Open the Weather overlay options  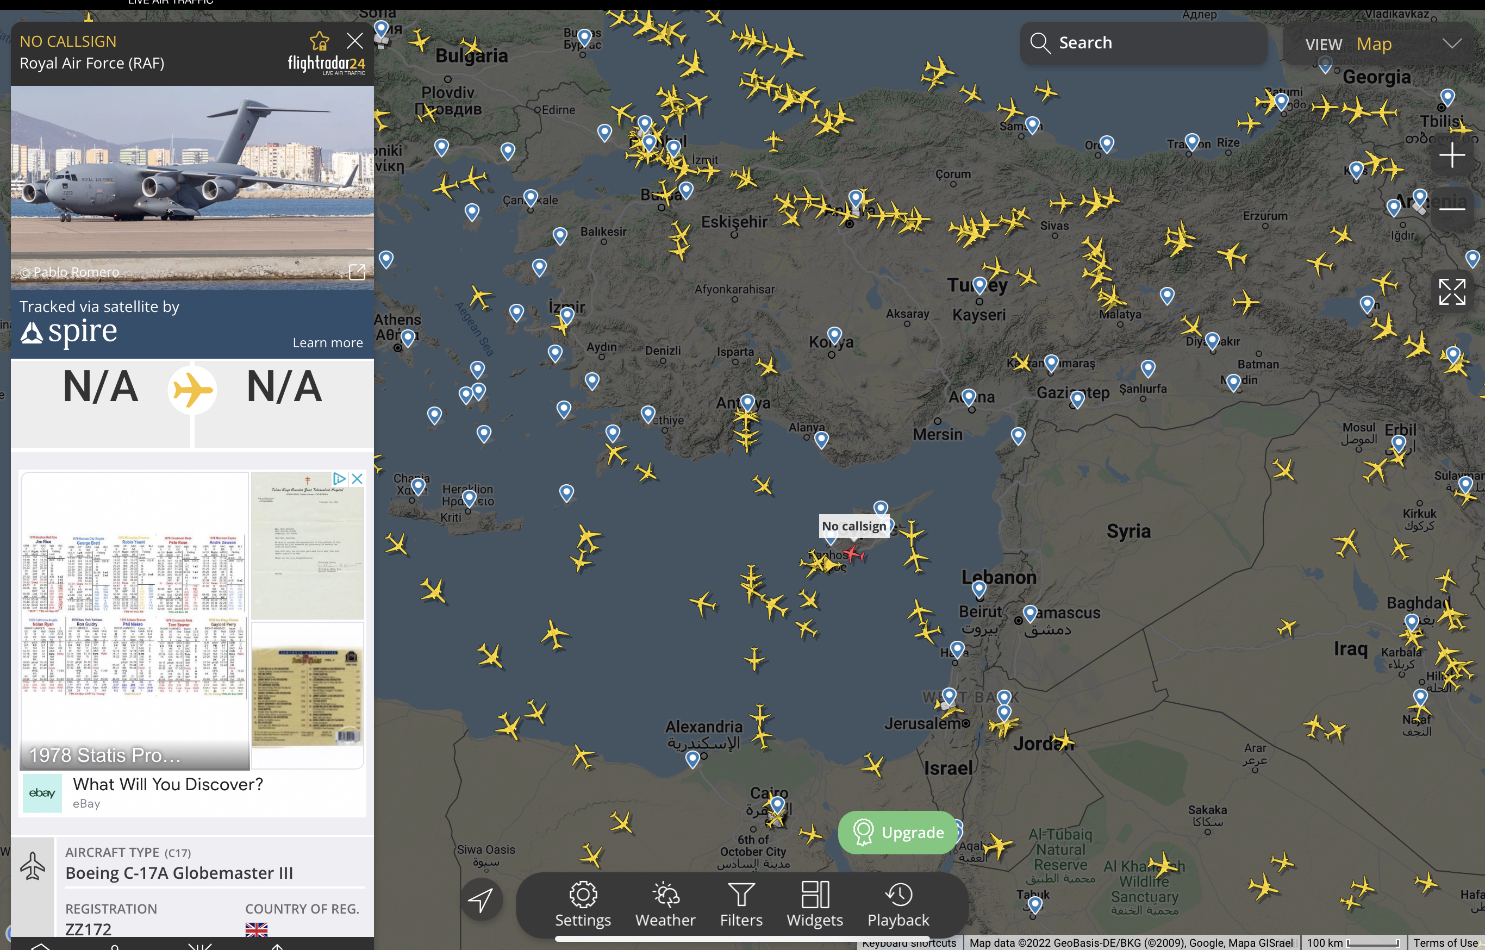point(665,904)
